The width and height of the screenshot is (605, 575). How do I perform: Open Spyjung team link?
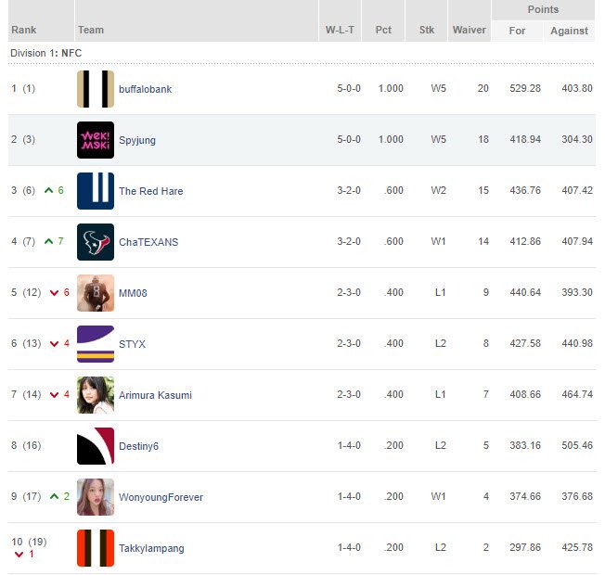(137, 140)
